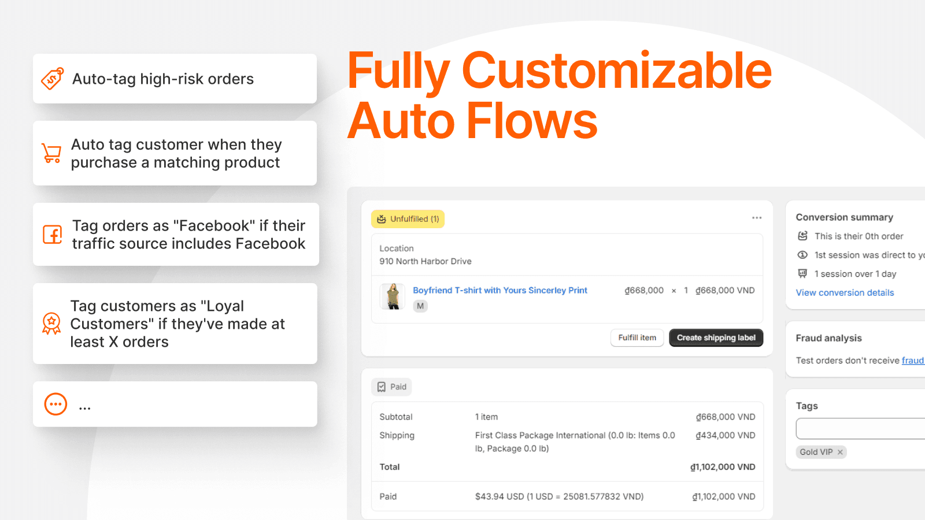Viewport: 925px width, 520px height.
Task: Click the repeat-order icon next to 0th order
Action: pyautogui.click(x=802, y=236)
